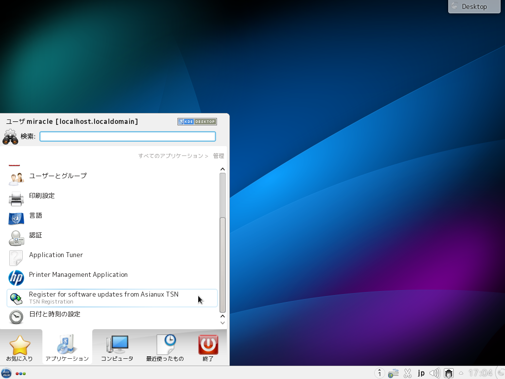
Task: Open 日付と時刻の設定 date and time settings
Action: pos(54,314)
